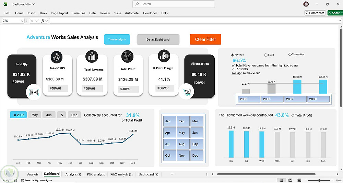Screen dimensions: 343x183
Task: Switch to the Dashboard (2) sheet tab
Action: point(149,174)
